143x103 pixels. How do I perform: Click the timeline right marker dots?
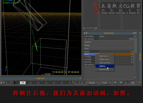[x=73, y=82]
